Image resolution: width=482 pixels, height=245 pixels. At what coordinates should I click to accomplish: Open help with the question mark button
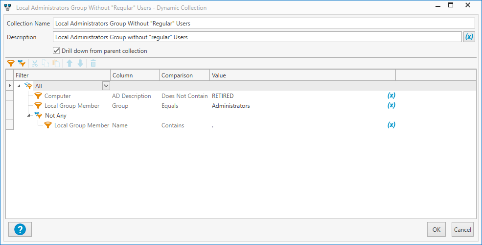click(20, 229)
